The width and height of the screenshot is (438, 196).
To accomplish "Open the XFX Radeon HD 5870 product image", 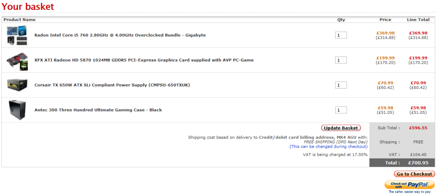I will pos(17,60).
